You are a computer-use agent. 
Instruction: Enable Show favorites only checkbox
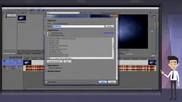pos(47,33)
